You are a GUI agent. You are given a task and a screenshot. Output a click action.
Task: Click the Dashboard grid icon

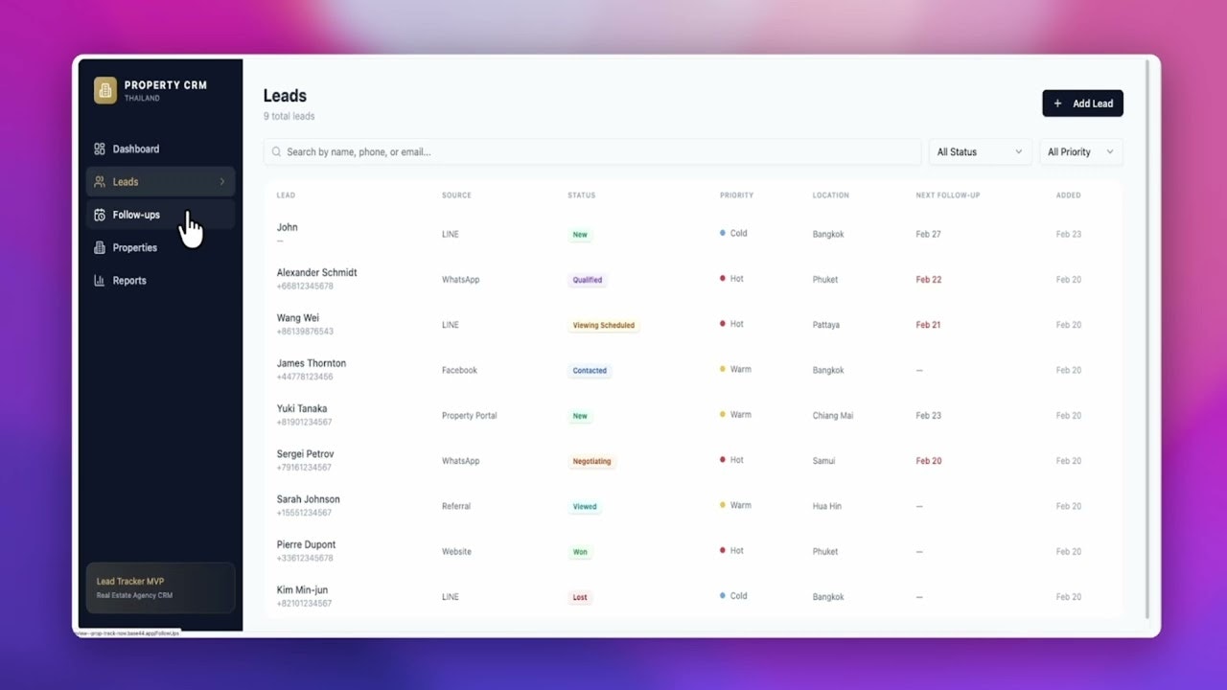[100, 149]
